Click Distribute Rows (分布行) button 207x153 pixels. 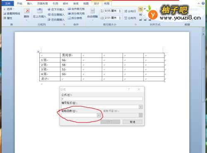(130, 11)
